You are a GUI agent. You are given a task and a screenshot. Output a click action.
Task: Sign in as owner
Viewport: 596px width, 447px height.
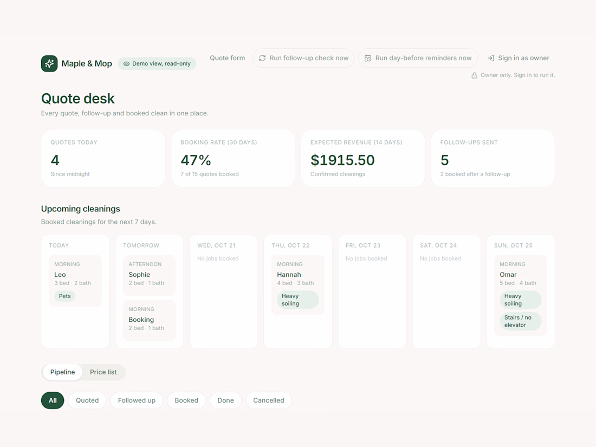pyautogui.click(x=519, y=58)
